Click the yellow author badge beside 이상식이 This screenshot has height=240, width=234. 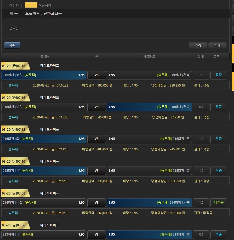coord(31,5)
